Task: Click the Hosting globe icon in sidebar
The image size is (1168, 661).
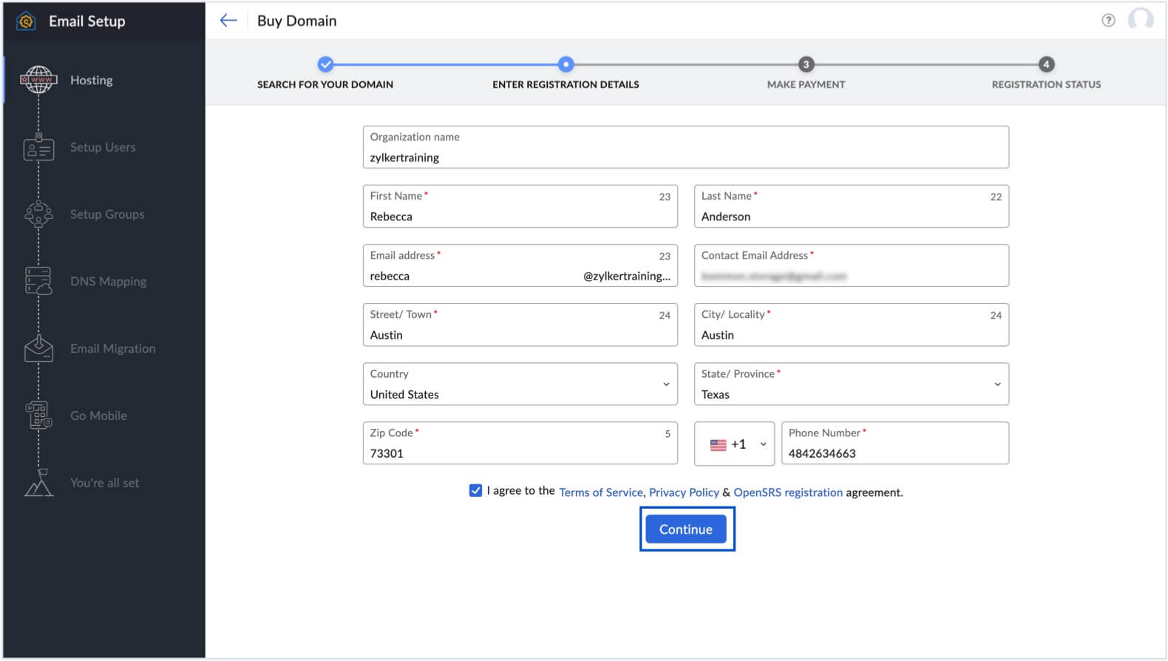Action: [x=38, y=80]
